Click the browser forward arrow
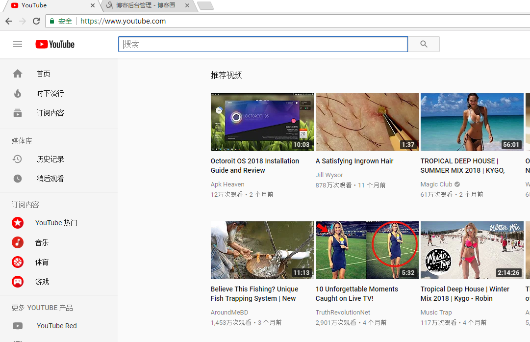This screenshot has width=530, height=342. 23,21
